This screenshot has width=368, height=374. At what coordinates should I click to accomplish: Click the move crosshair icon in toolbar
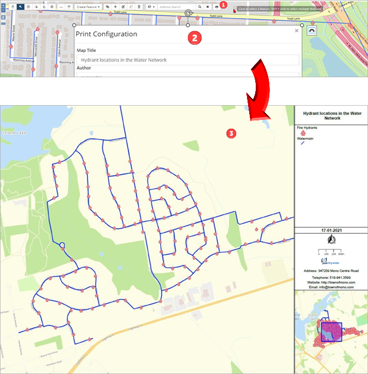pyautogui.click(x=116, y=7)
